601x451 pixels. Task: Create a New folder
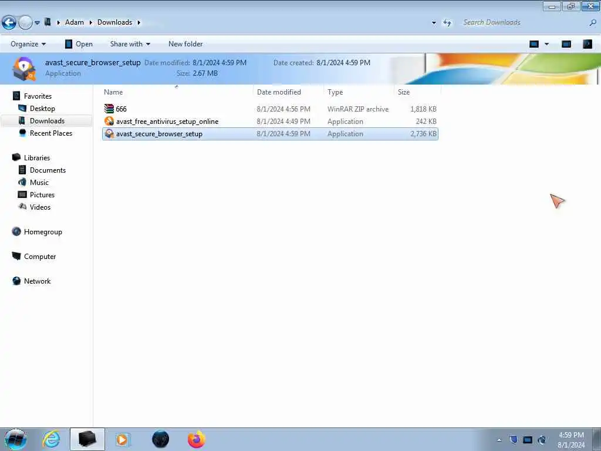(x=185, y=44)
